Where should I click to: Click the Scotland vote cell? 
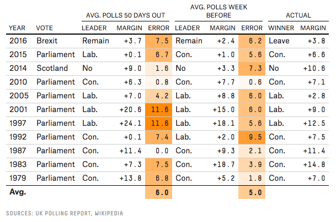(x=50, y=68)
